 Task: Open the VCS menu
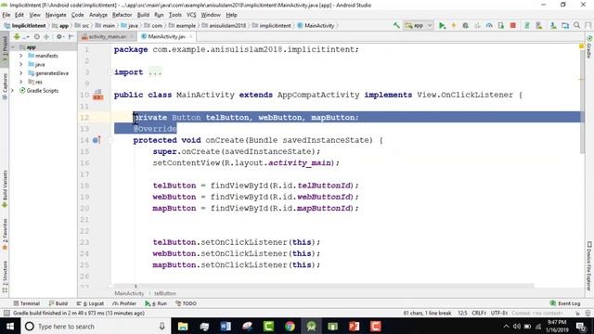pos(191,15)
